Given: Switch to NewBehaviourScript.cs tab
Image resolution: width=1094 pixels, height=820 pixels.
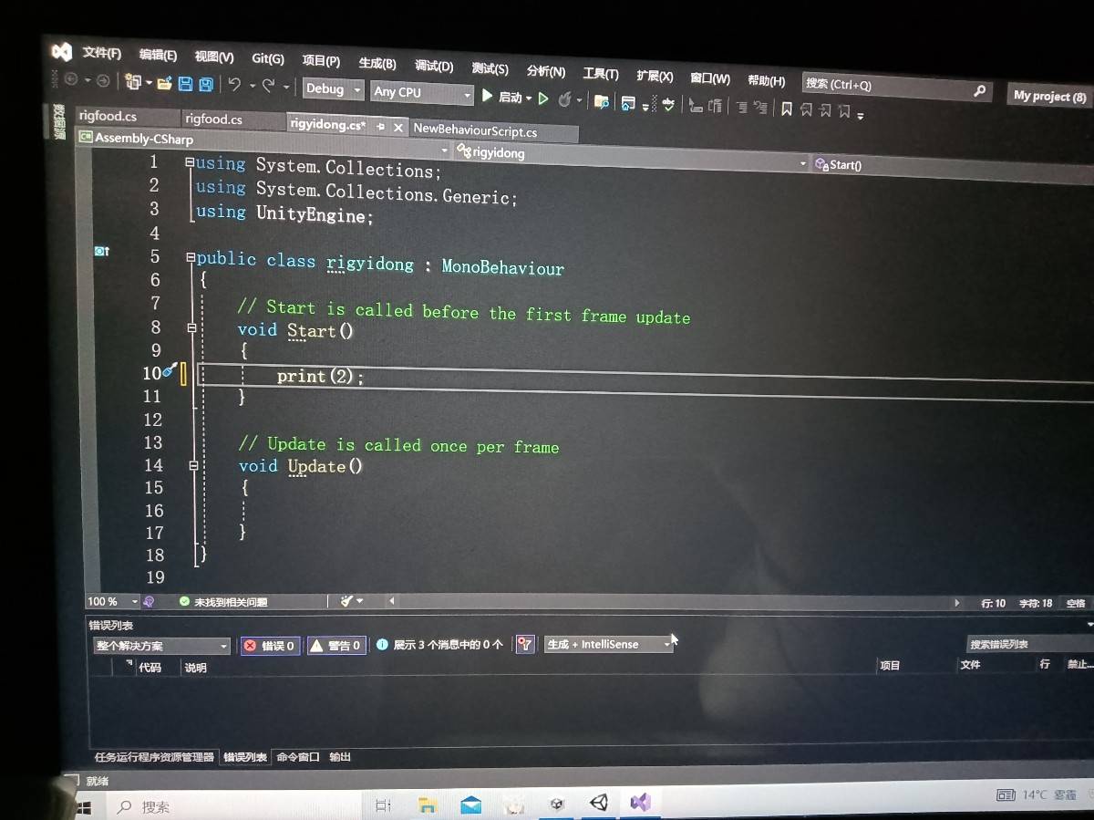Looking at the screenshot, I should [475, 130].
